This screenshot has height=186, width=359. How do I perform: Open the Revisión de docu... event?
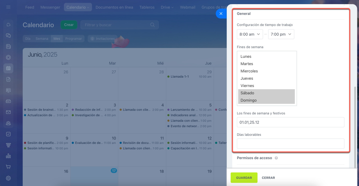click(142, 143)
